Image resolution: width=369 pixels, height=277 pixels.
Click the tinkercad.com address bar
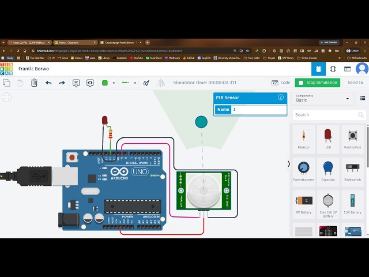[132, 51]
